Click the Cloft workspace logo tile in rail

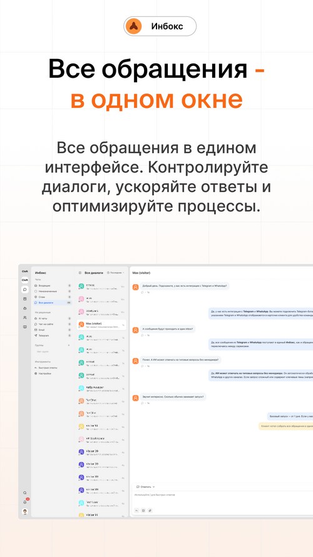(25, 280)
